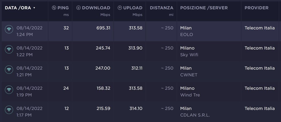281x122 pixels.
Task: Click the 314.10 Mbps upload value
Action: click(136, 108)
